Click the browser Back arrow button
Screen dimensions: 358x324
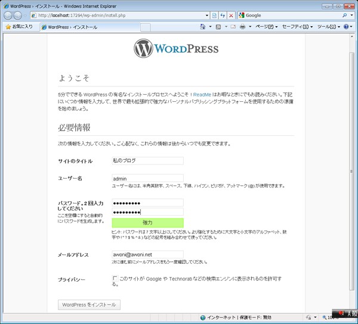(x=8, y=15)
